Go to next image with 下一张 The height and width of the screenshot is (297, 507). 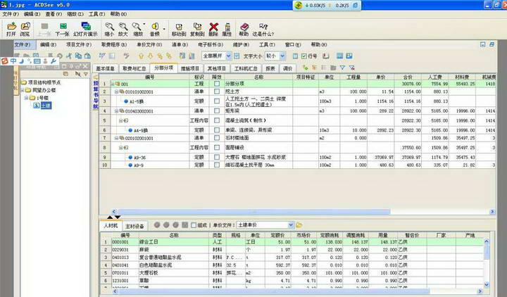click(x=61, y=28)
